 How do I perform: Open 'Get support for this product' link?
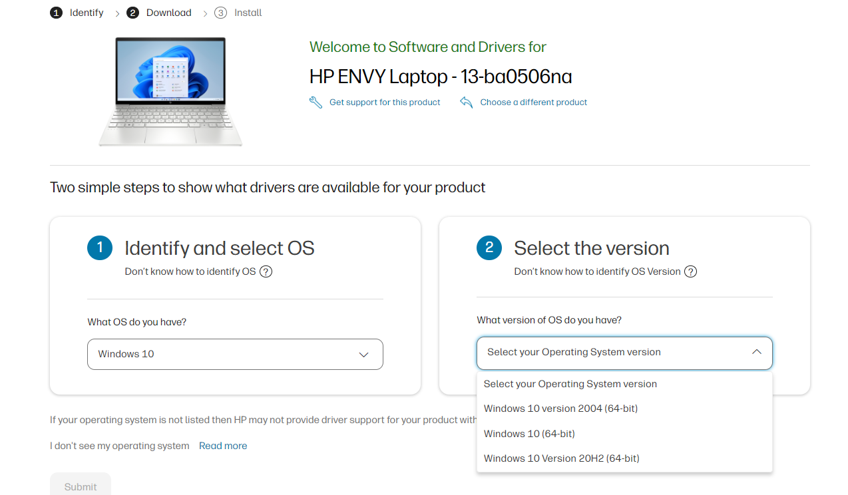click(385, 102)
